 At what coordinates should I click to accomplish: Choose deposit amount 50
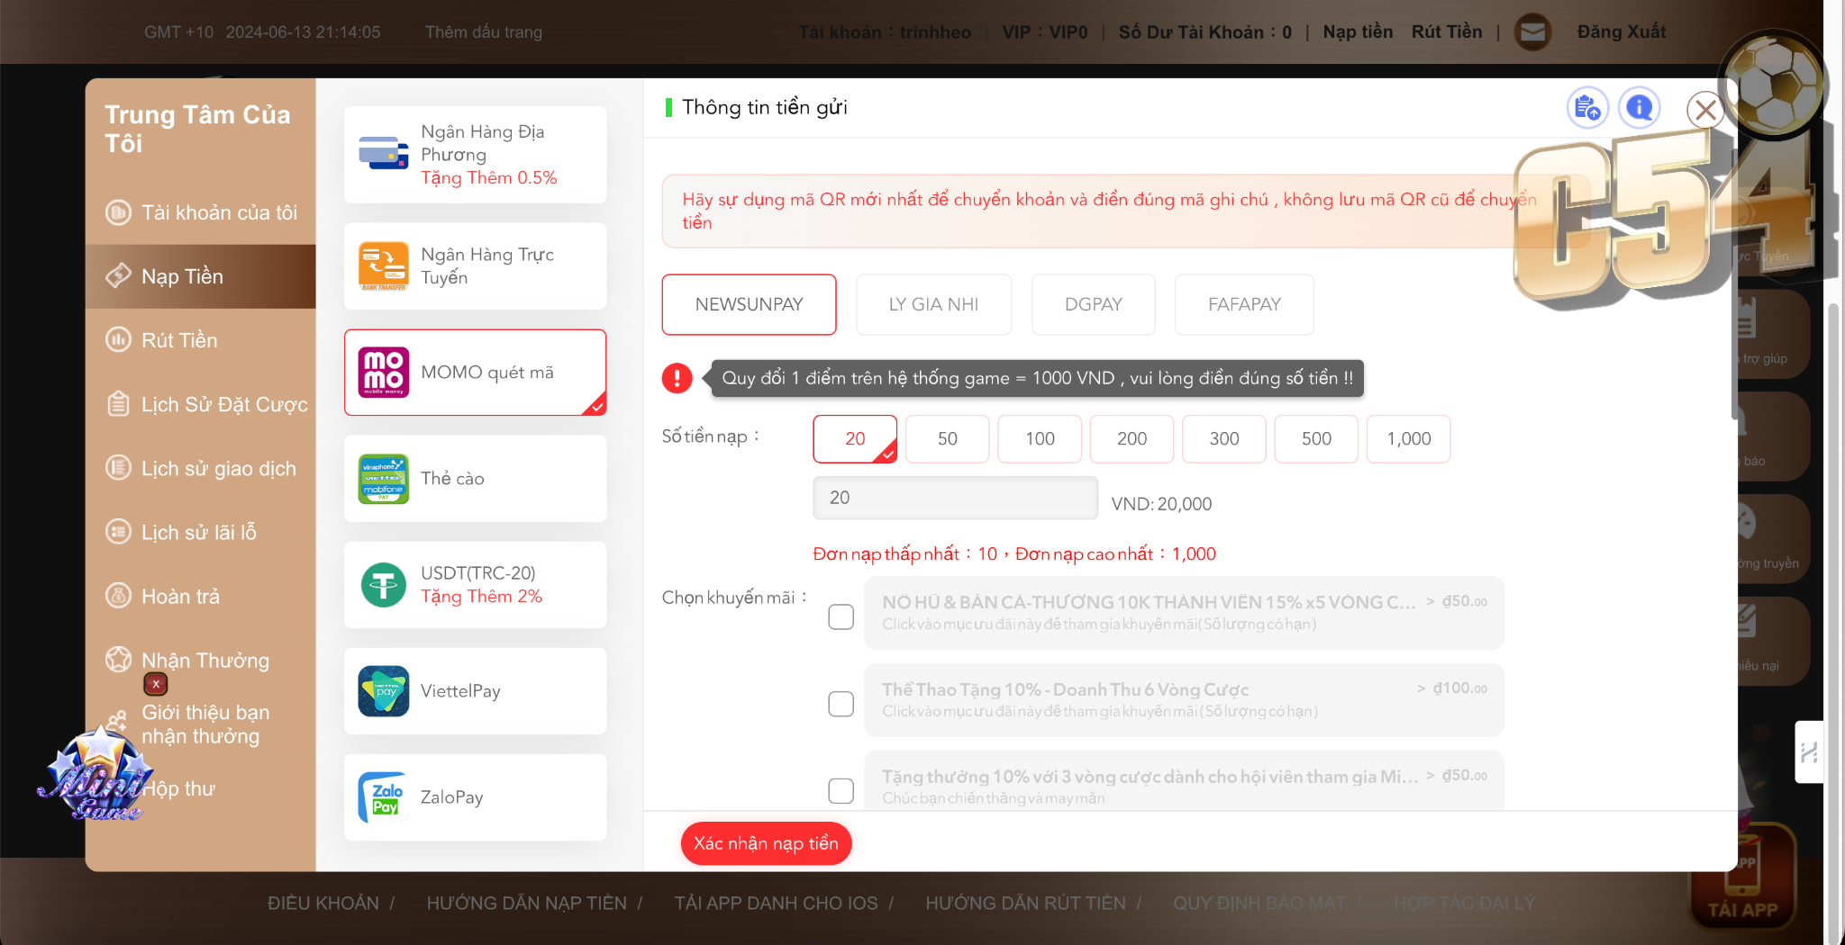pos(947,438)
